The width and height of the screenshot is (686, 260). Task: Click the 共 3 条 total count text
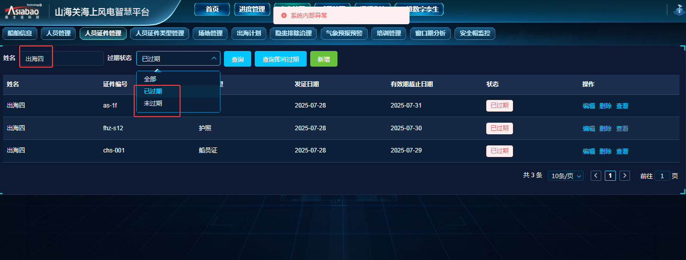pyautogui.click(x=533, y=175)
